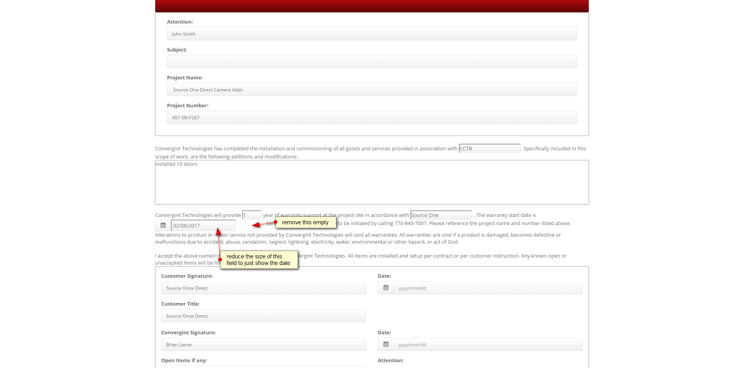The height and width of the screenshot is (368, 744).
Task: Click the Open Items if any: label
Action: coord(184,361)
